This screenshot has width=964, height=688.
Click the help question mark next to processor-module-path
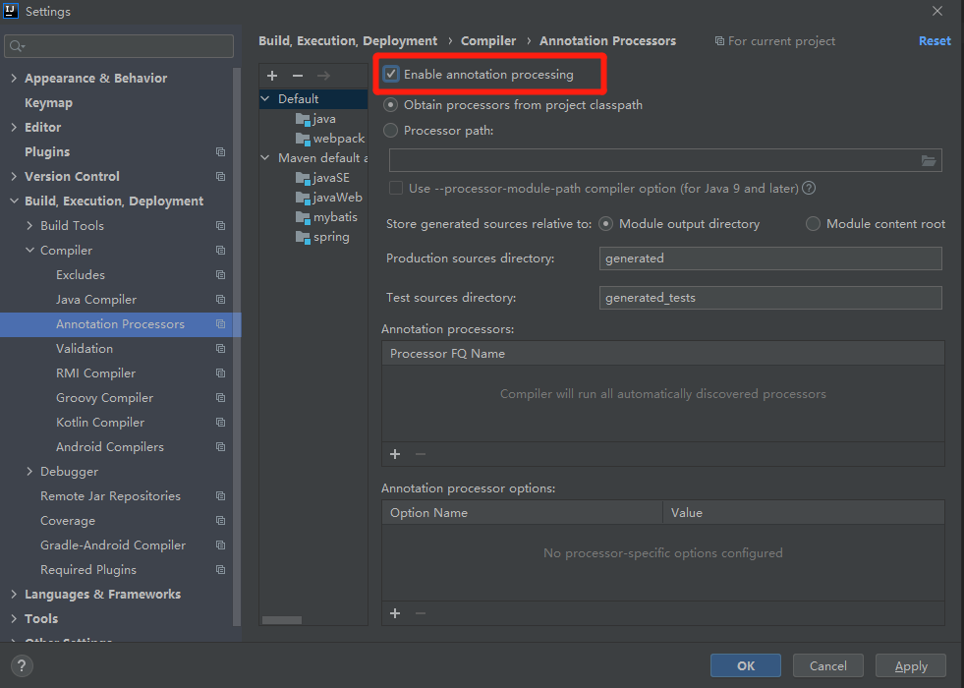[x=809, y=188]
